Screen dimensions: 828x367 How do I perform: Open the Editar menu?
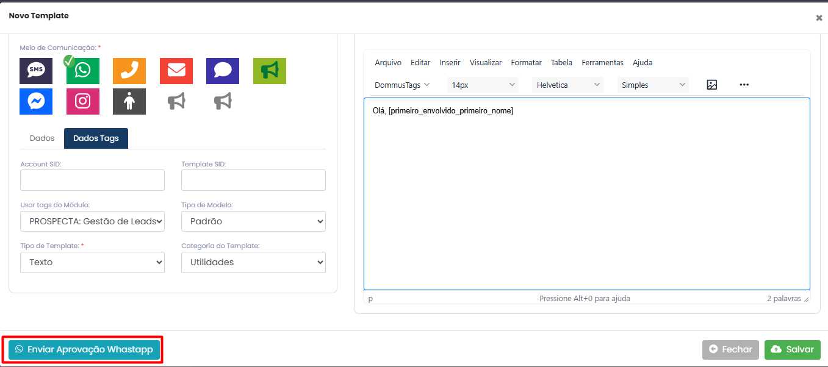click(420, 62)
